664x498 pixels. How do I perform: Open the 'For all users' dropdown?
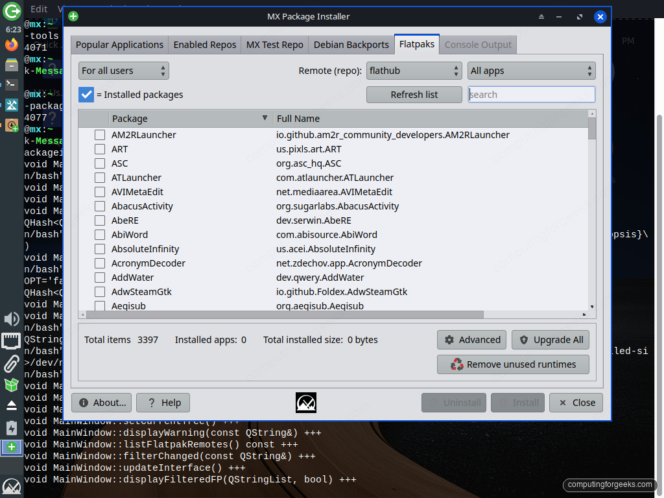(x=124, y=71)
